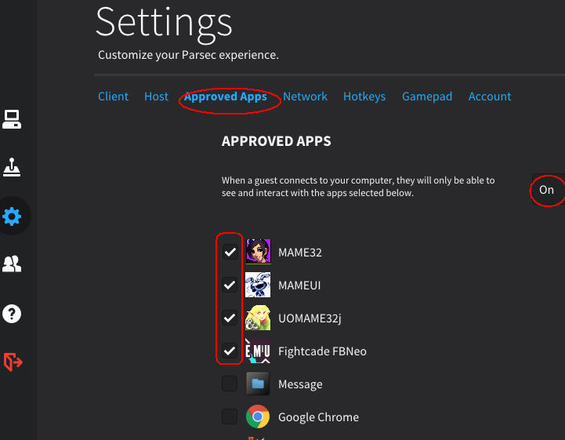Open the Arcade joystick sidebar icon

(12, 167)
